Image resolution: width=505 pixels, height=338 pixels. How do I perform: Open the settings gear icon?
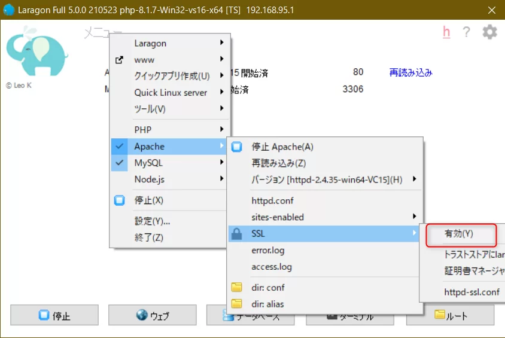489,32
